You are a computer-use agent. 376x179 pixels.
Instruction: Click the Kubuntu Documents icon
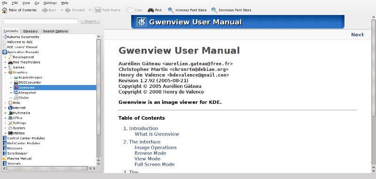(5, 37)
